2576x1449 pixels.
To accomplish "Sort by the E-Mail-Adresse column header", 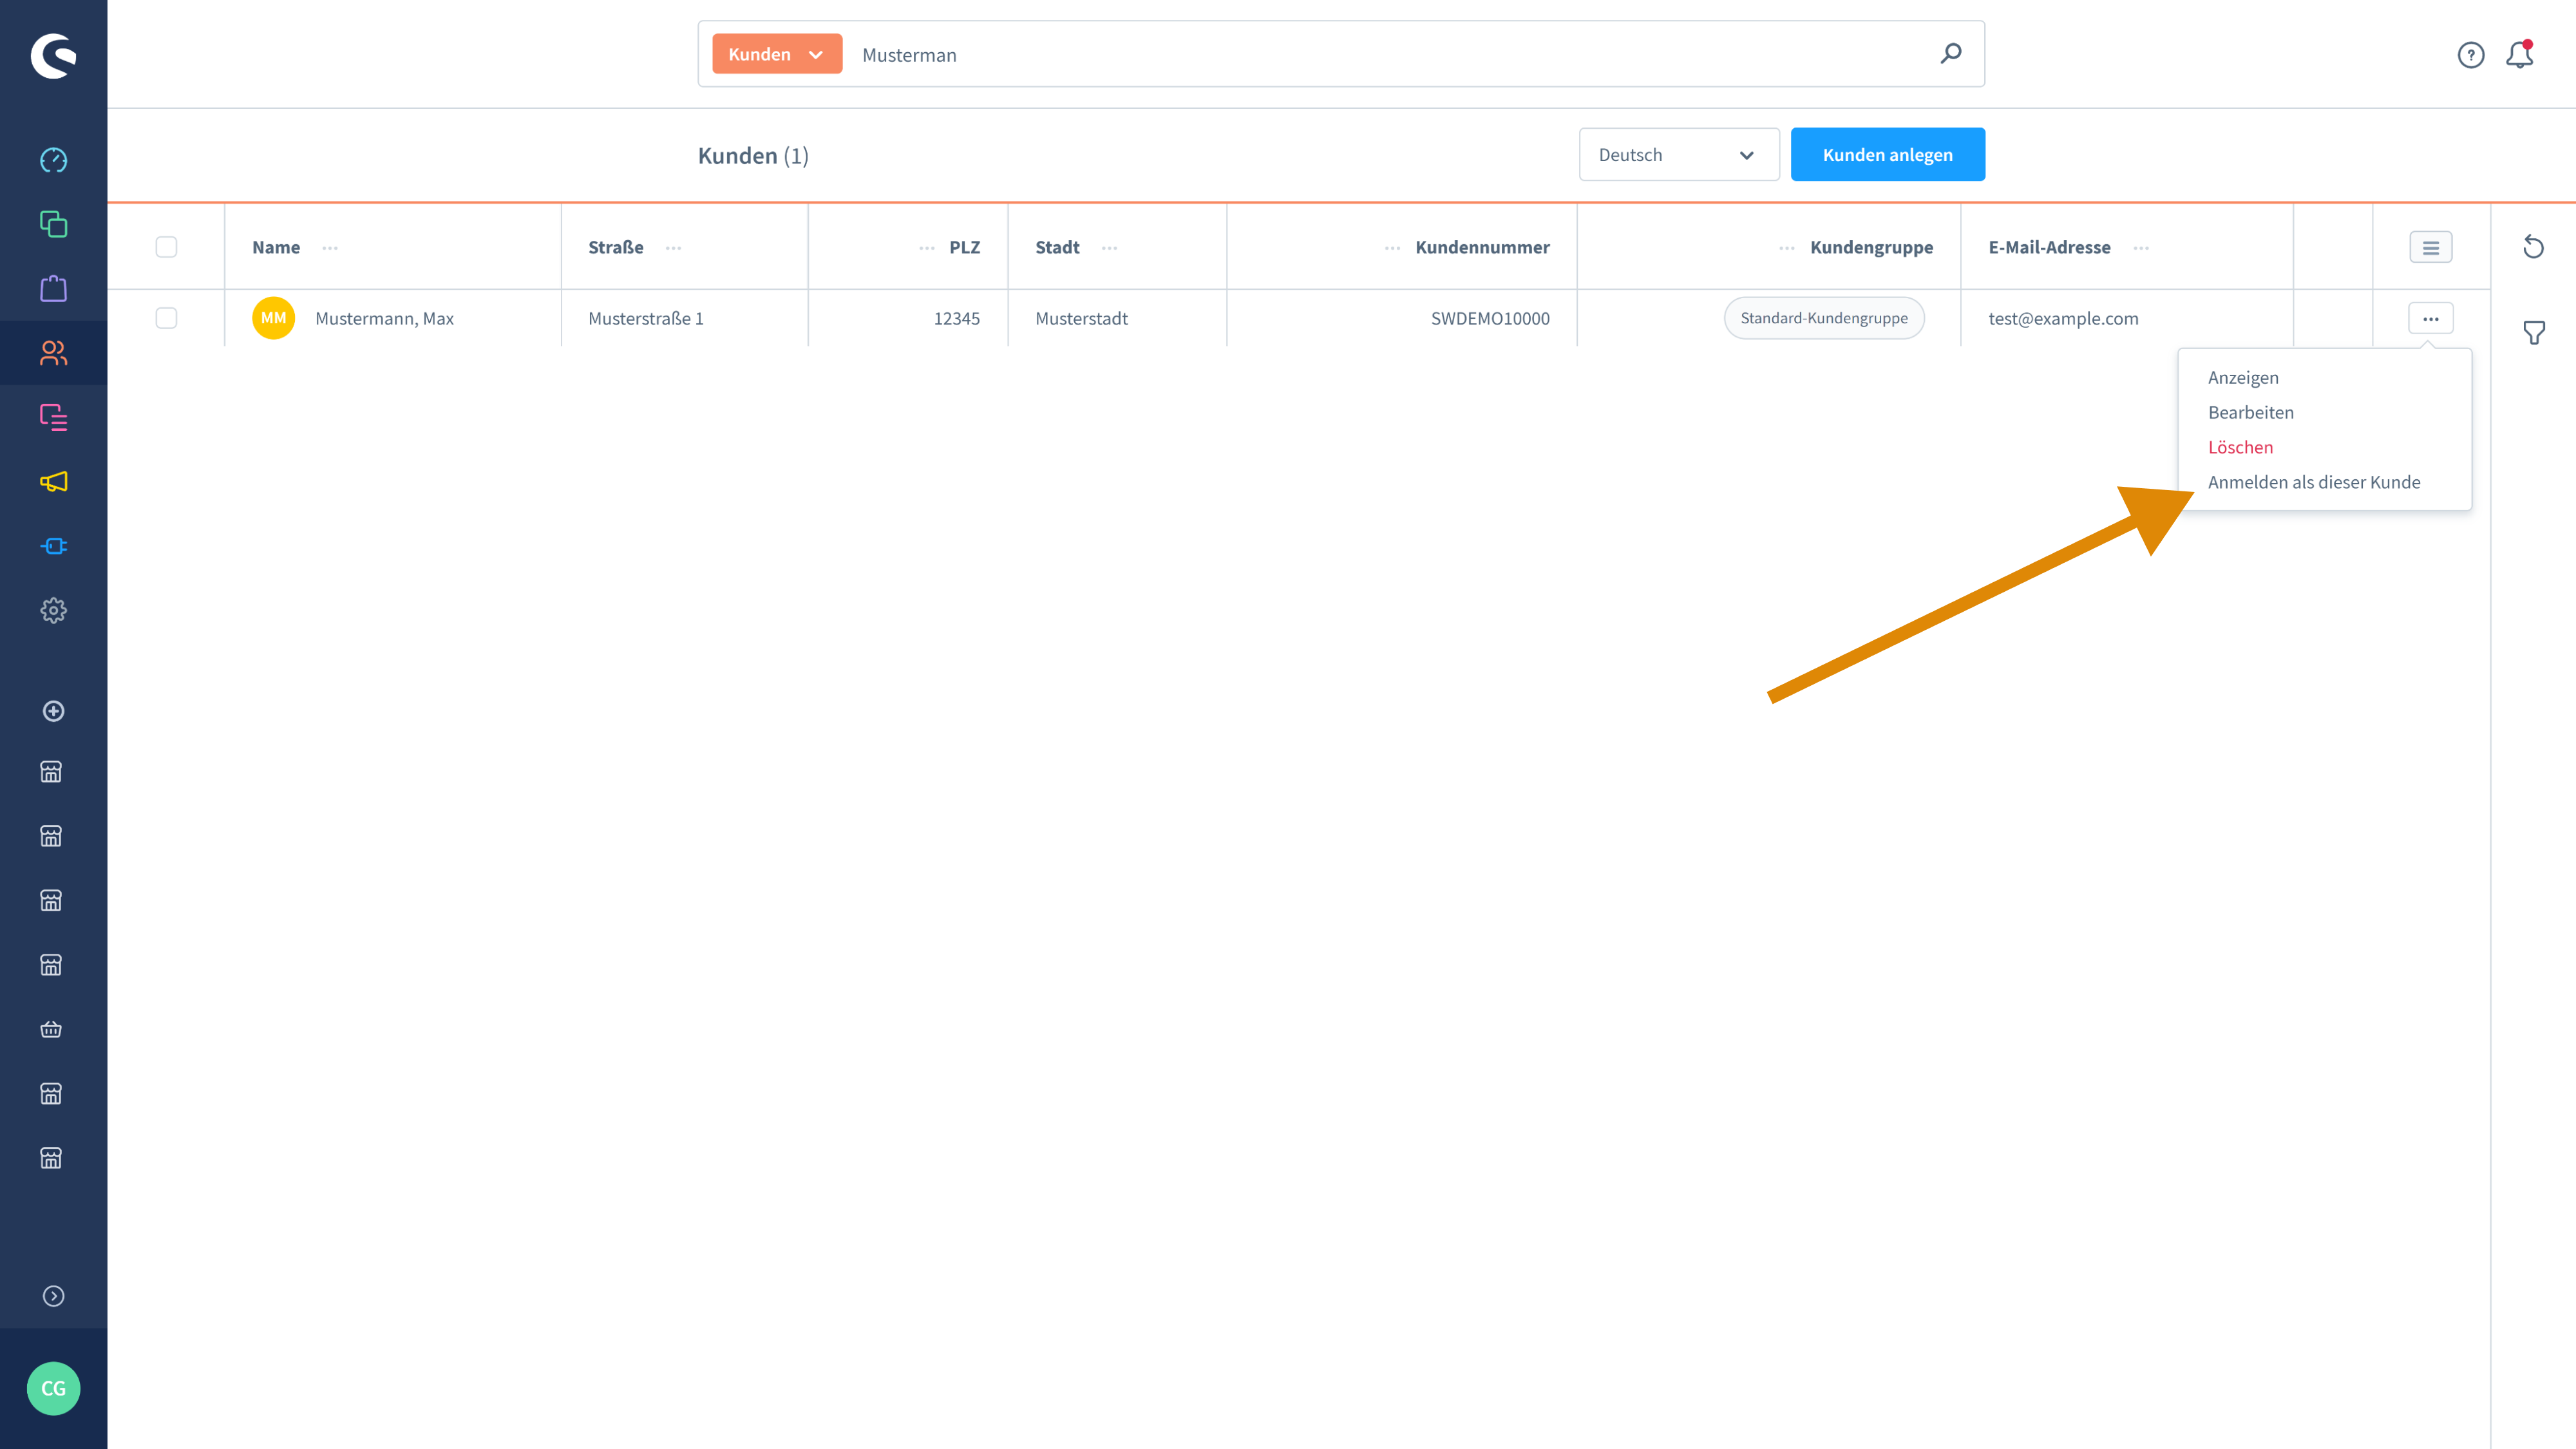I will (x=2049, y=247).
